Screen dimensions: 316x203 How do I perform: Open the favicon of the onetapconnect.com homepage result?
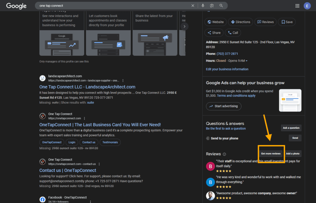[43, 116]
